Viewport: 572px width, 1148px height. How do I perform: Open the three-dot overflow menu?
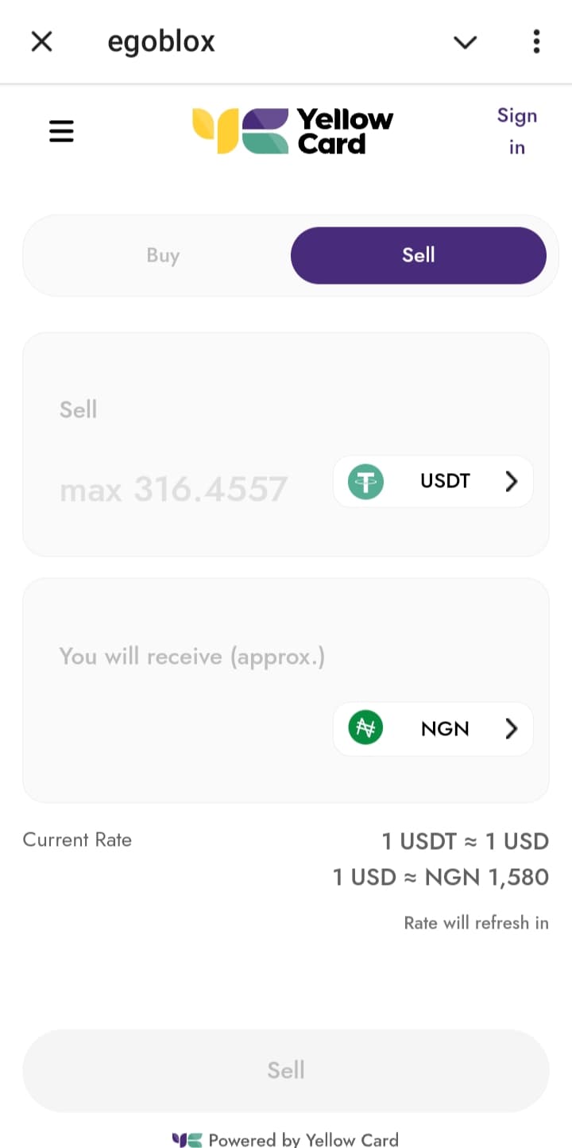click(537, 41)
